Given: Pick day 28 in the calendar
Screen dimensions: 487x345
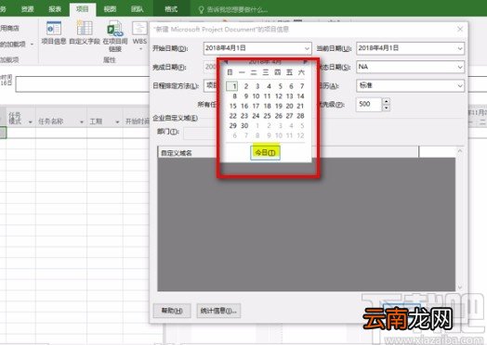Looking at the screenshot, I should pyautogui.click(x=300, y=116).
